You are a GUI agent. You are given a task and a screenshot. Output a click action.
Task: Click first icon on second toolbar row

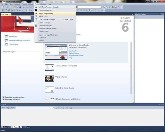(3, 10)
